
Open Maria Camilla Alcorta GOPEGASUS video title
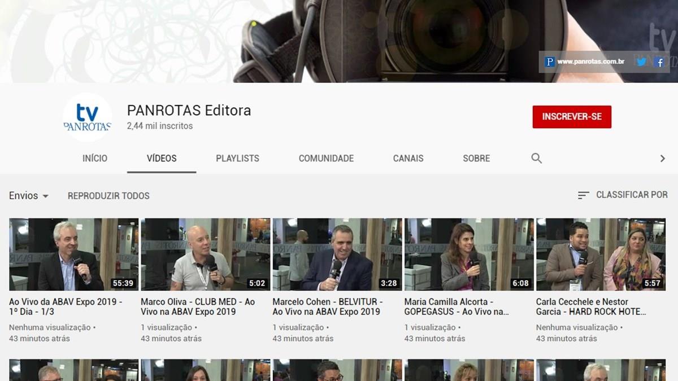tap(457, 306)
